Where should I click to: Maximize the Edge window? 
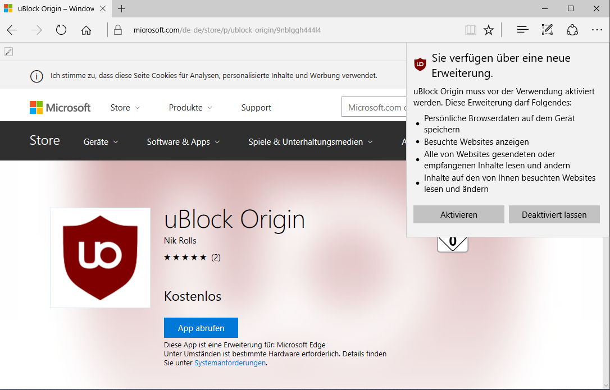tap(571, 8)
